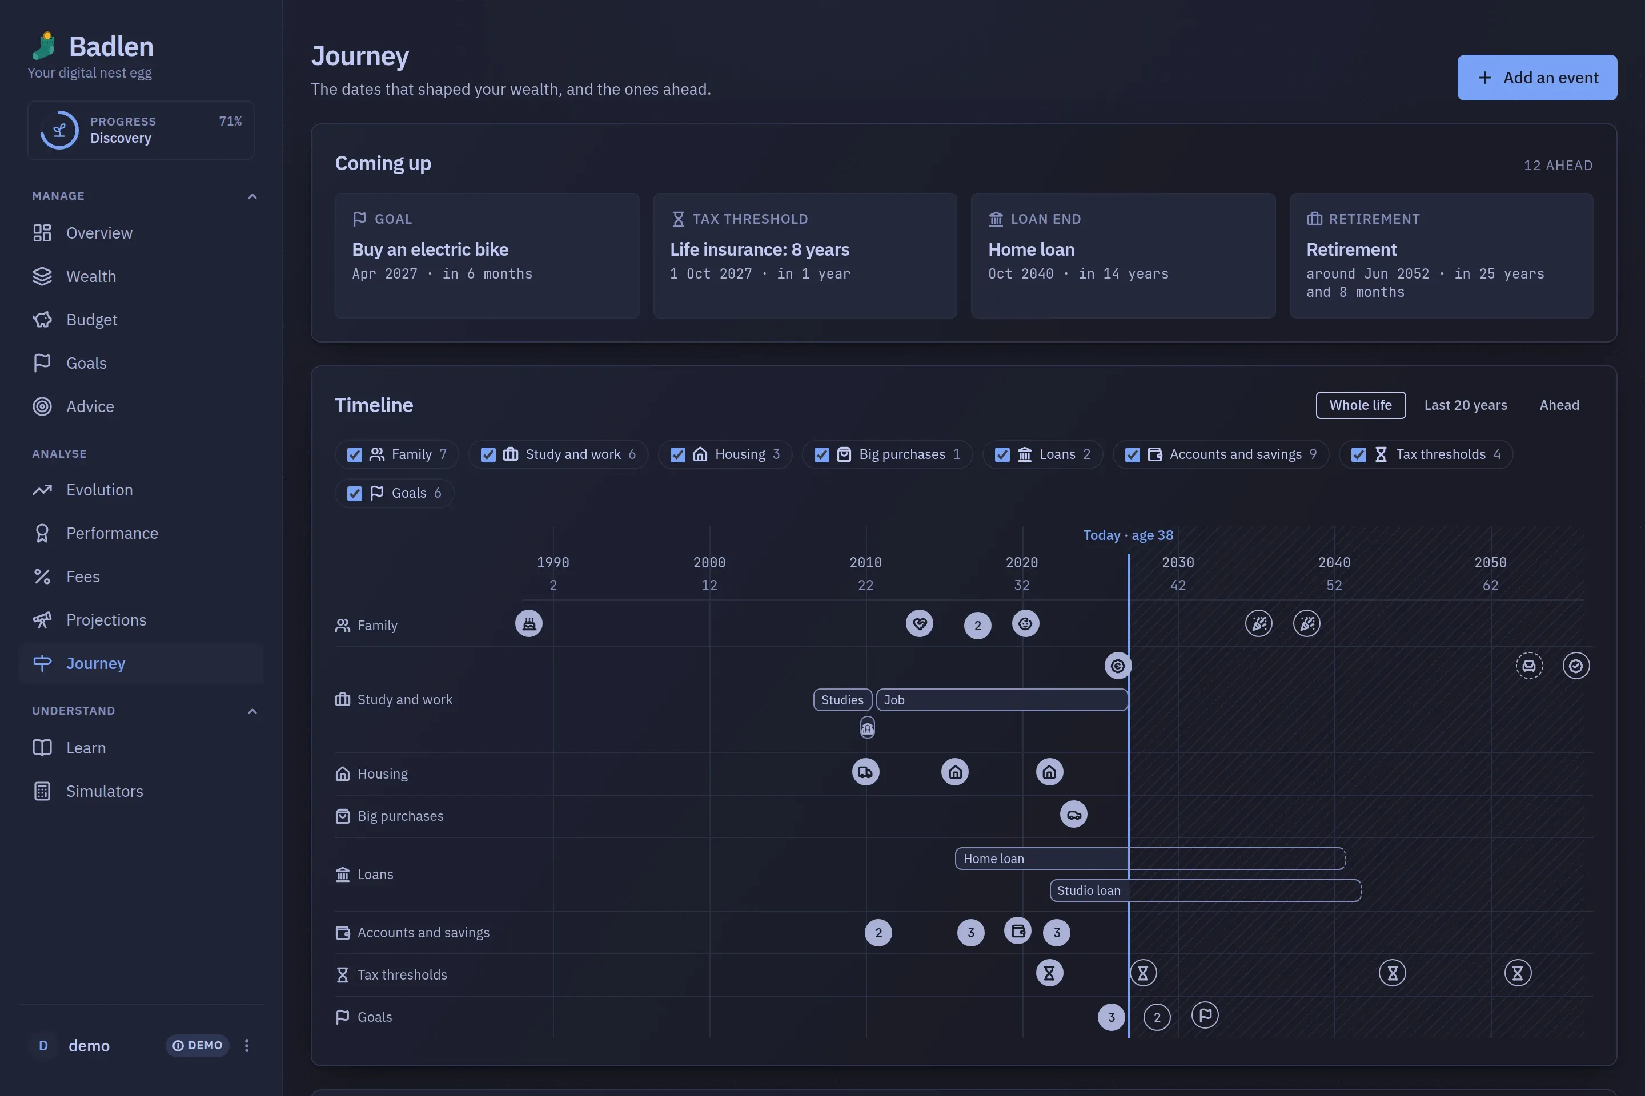Open the Wealth page

click(141, 276)
